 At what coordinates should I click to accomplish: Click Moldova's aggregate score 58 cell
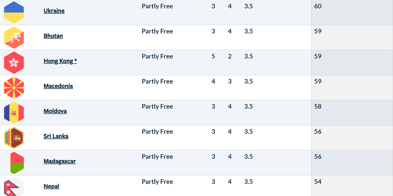tap(352, 113)
